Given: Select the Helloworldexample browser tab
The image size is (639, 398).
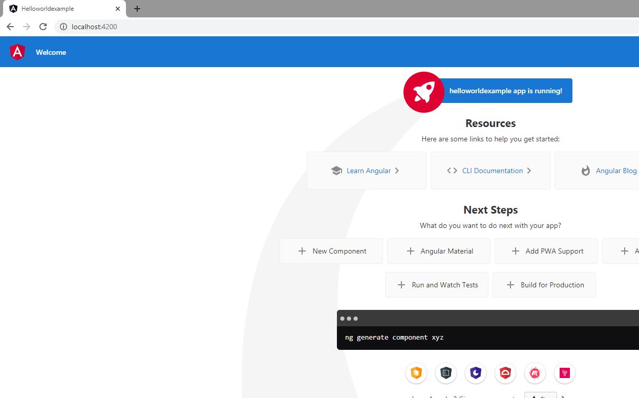Looking at the screenshot, I should pyautogui.click(x=65, y=9).
